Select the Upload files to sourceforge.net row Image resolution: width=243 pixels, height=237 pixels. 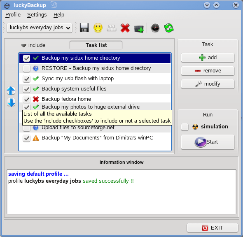(95, 128)
